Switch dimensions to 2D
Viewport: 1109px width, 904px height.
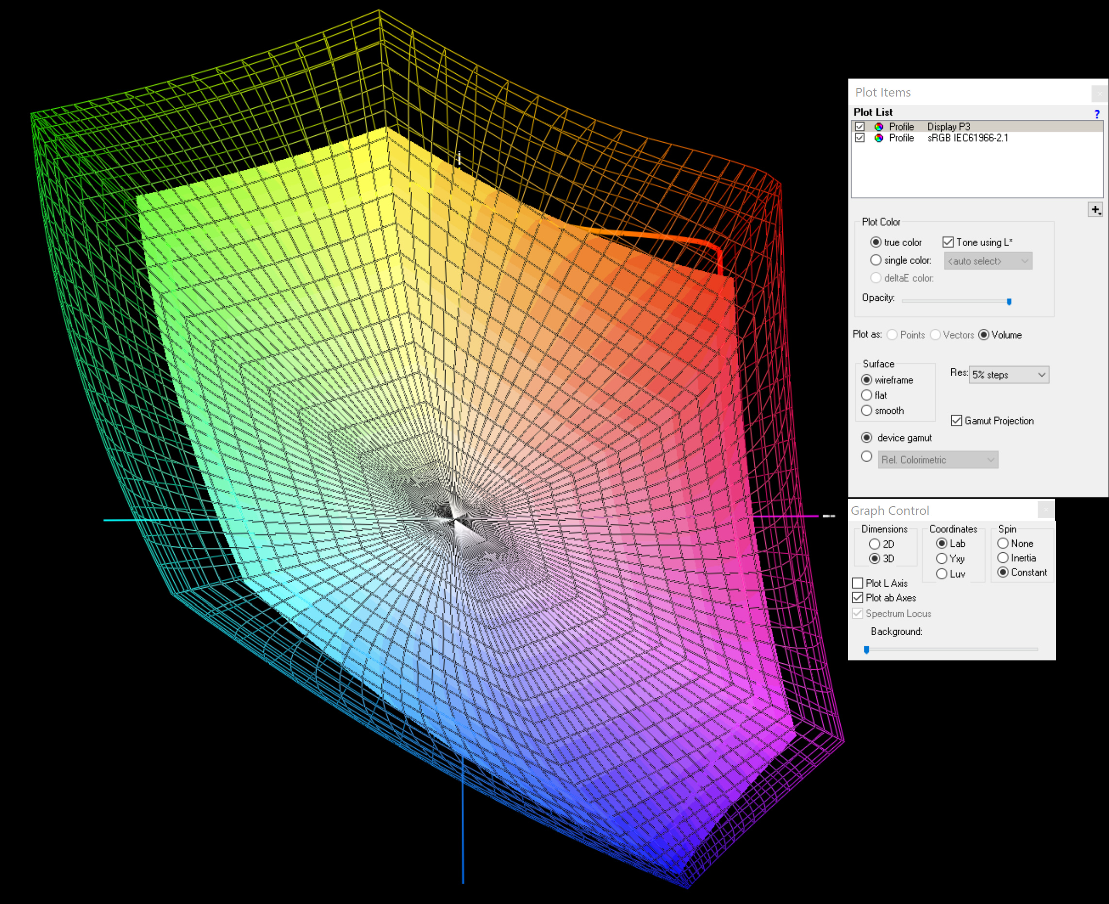pyautogui.click(x=875, y=544)
